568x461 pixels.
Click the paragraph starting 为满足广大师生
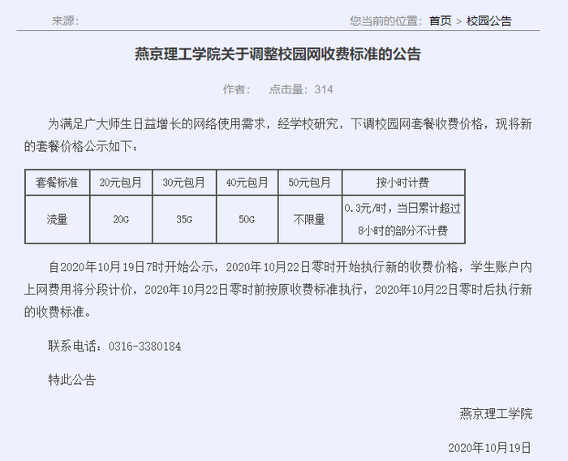(278, 136)
